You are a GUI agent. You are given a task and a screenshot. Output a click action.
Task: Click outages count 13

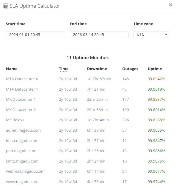coord(125,151)
